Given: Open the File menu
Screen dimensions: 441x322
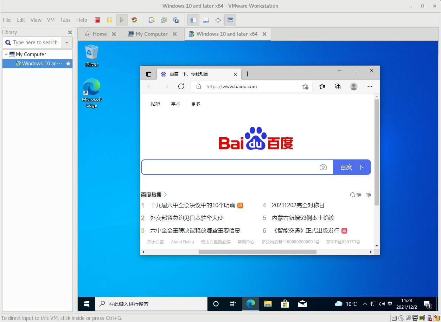Looking at the screenshot, I should (7, 20).
